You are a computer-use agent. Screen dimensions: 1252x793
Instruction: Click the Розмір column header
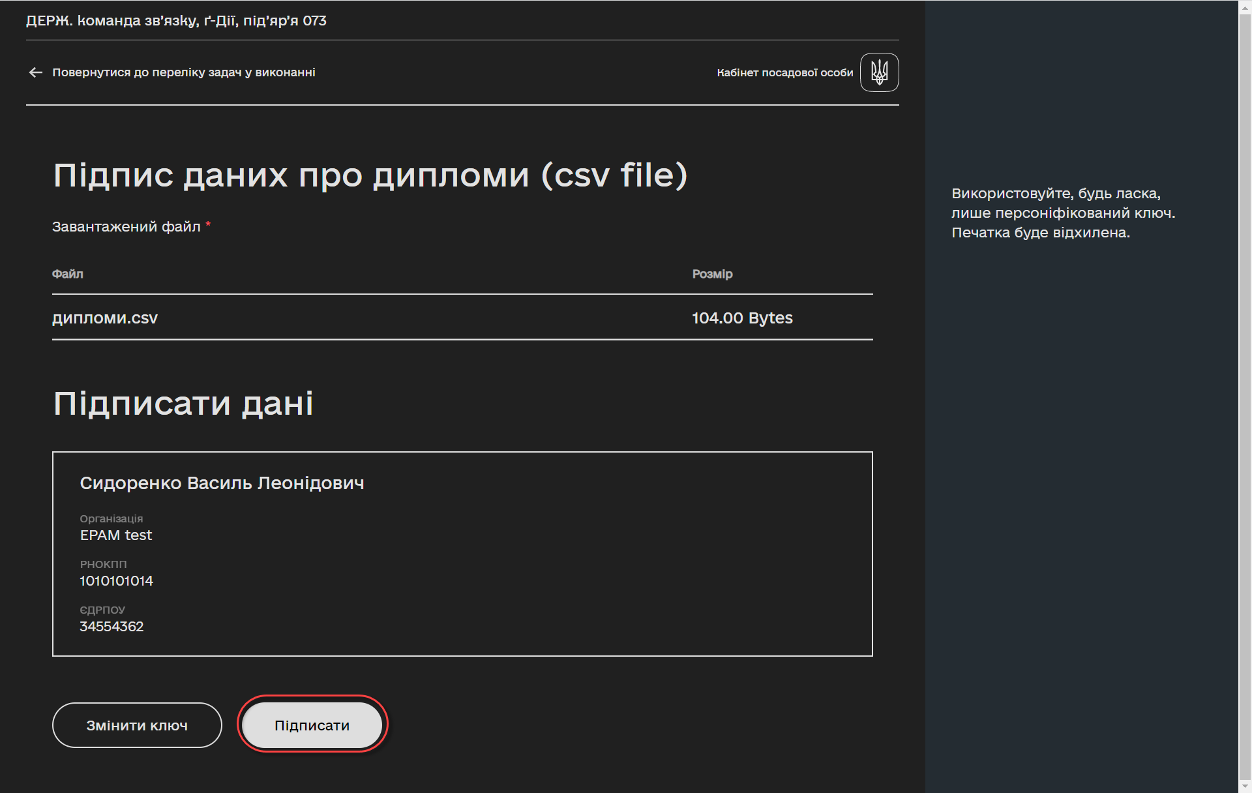point(712,274)
